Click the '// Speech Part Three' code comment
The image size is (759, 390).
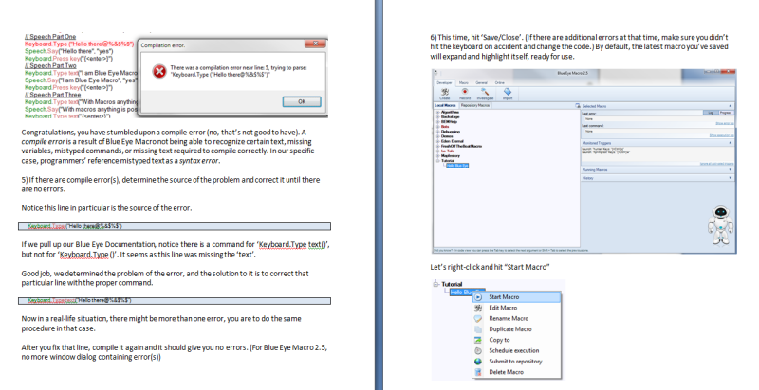(52, 95)
